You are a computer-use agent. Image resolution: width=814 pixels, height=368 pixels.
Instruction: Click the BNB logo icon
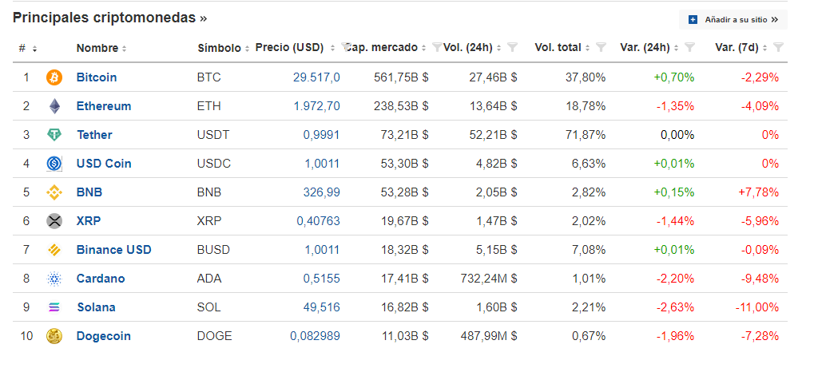coord(54,192)
